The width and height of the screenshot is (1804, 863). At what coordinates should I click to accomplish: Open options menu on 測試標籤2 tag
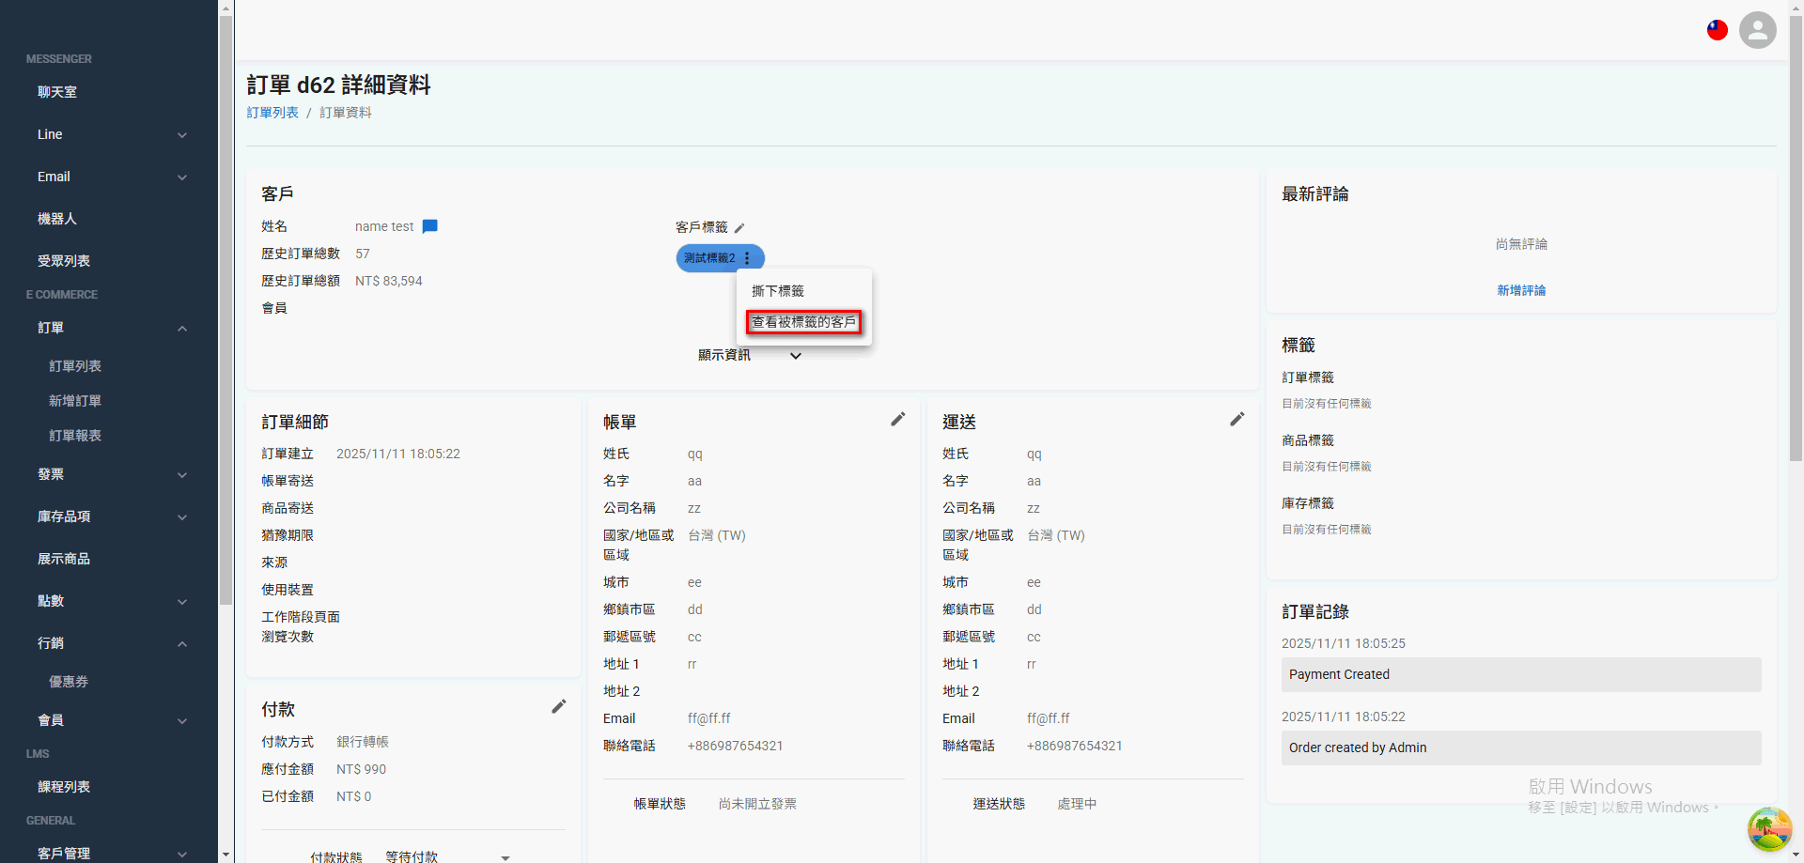747,258
